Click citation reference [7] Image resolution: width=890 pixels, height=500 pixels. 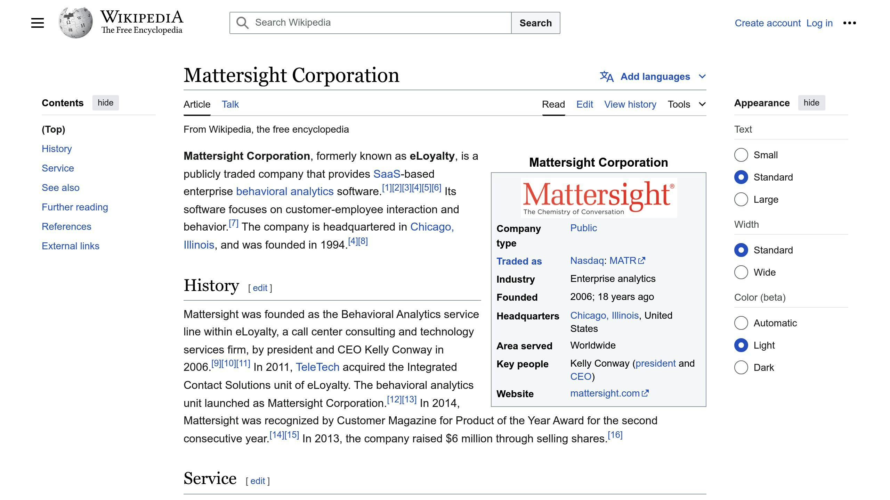click(234, 223)
